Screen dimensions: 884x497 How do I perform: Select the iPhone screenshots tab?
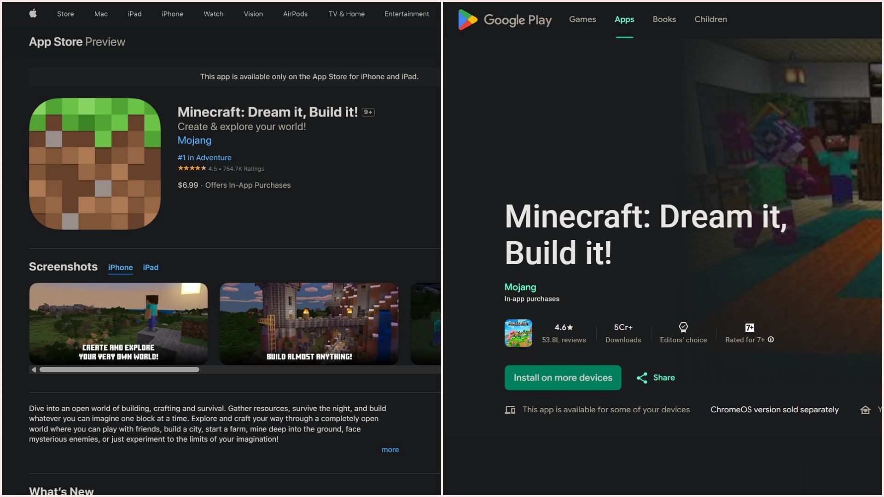tap(120, 267)
